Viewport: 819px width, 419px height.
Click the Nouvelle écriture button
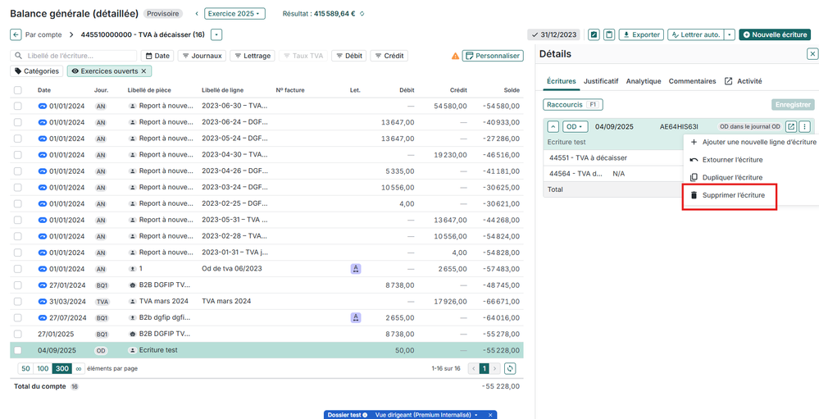point(774,34)
